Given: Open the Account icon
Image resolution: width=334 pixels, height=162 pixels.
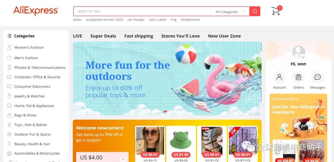Looking at the screenshot, I should [279, 77].
